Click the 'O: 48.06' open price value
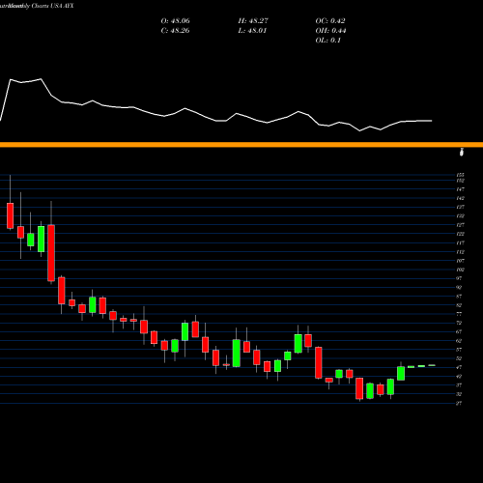Screen dimensions: 483x483 [175, 21]
